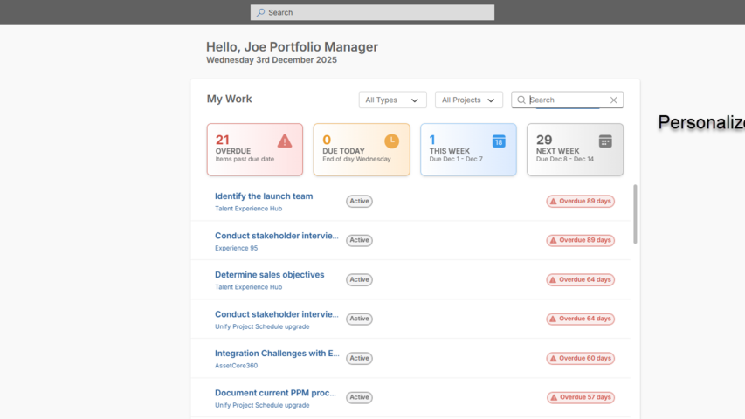
Task: Open the AssetCore360 project link
Action: [x=238, y=366]
